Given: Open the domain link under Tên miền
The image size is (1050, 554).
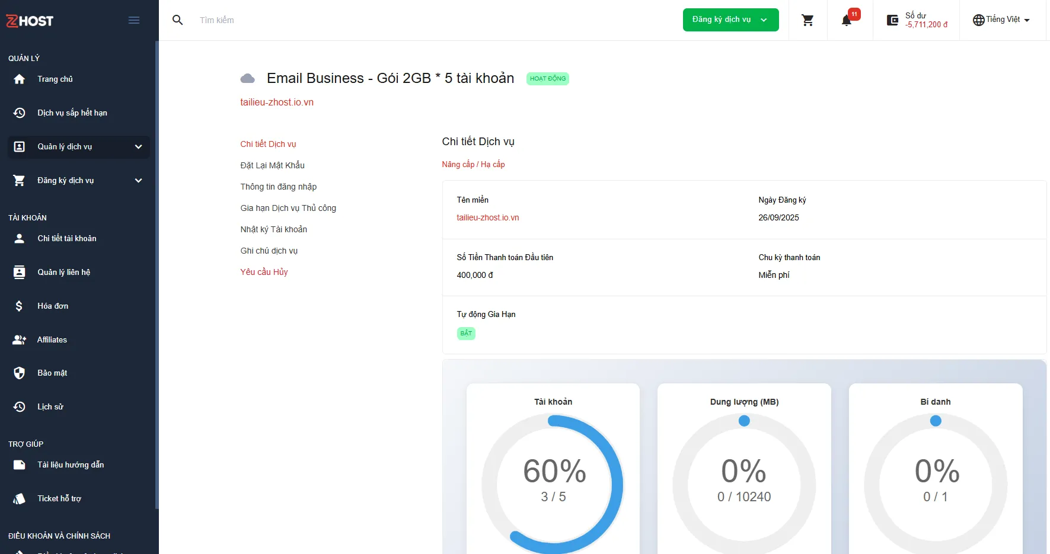Looking at the screenshot, I should tap(488, 217).
